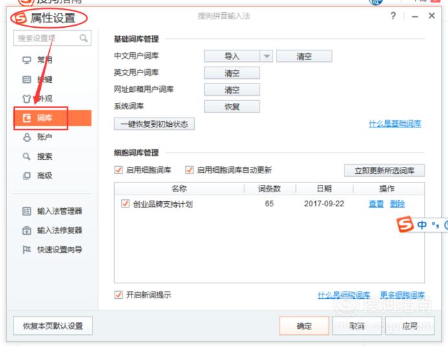Toggle 启用细胞词库自动更新 checkbox
The image size is (448, 348).
coord(189,170)
